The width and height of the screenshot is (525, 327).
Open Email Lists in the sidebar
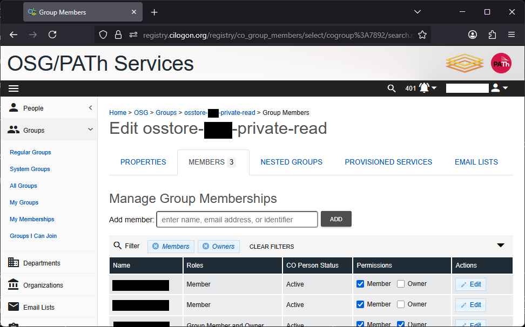tap(38, 308)
